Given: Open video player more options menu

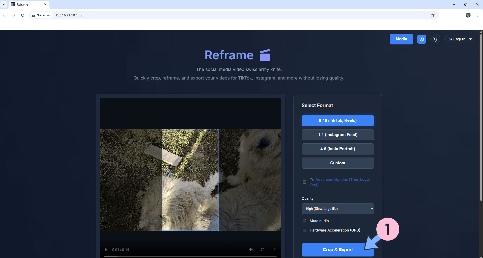Looking at the screenshot, I should [x=275, y=250].
